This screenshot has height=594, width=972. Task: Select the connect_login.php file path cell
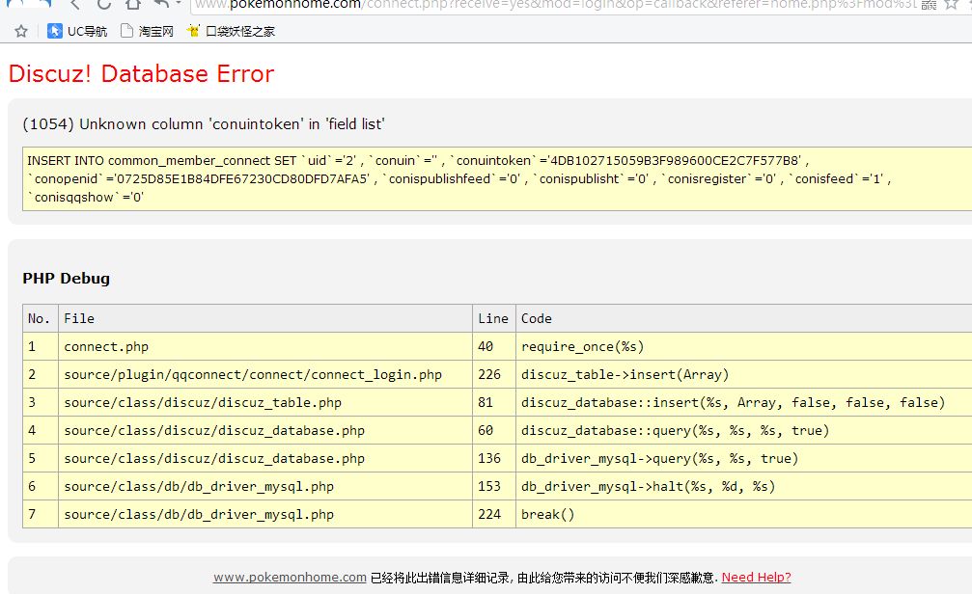pyautogui.click(x=265, y=374)
